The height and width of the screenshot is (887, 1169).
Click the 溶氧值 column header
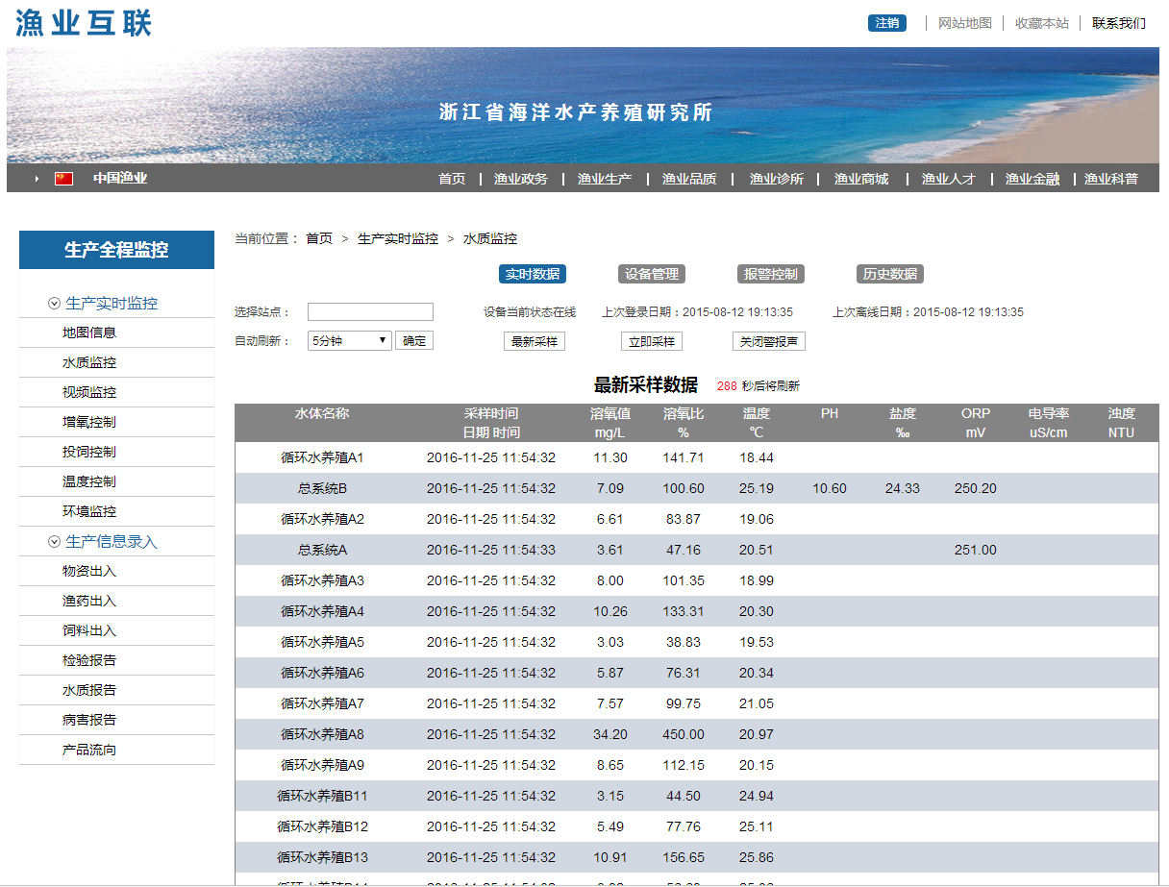coord(610,414)
